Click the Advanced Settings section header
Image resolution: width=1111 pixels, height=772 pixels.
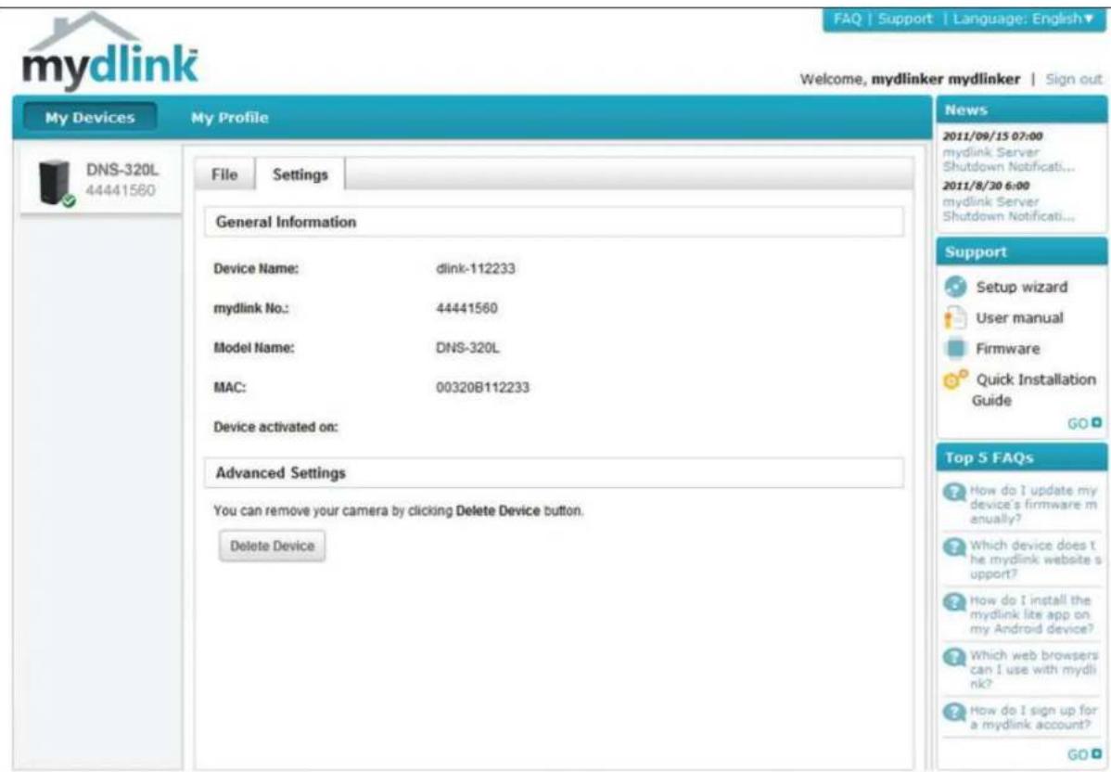[x=554, y=473]
